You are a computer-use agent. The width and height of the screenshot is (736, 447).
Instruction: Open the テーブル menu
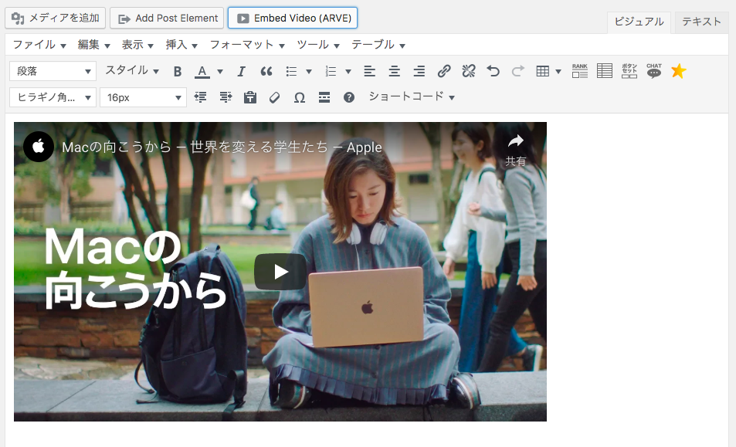coord(378,45)
